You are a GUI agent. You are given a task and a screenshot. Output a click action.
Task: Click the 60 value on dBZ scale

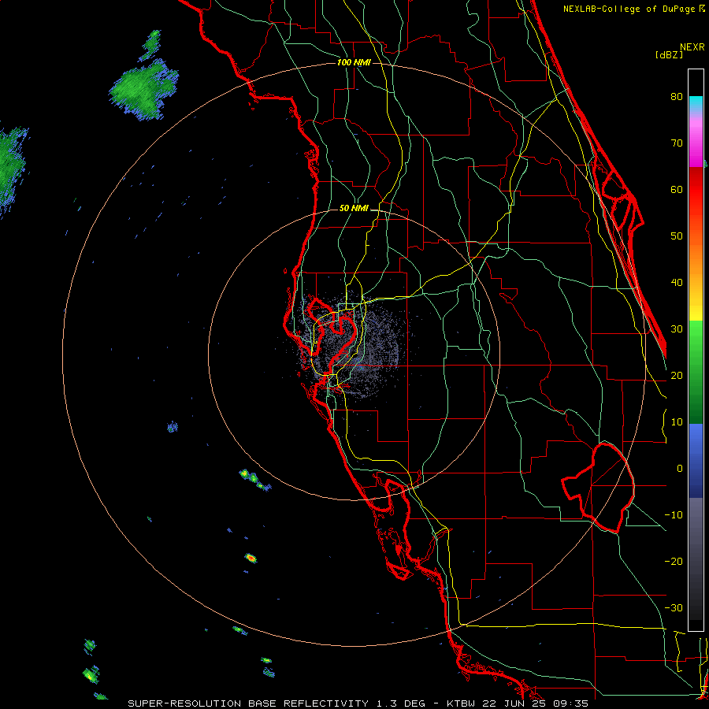(x=677, y=189)
